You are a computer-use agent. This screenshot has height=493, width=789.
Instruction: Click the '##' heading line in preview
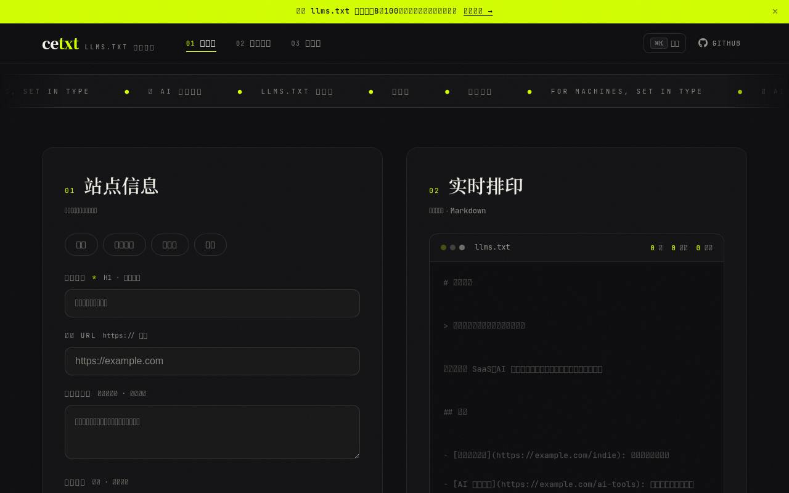[456, 412]
